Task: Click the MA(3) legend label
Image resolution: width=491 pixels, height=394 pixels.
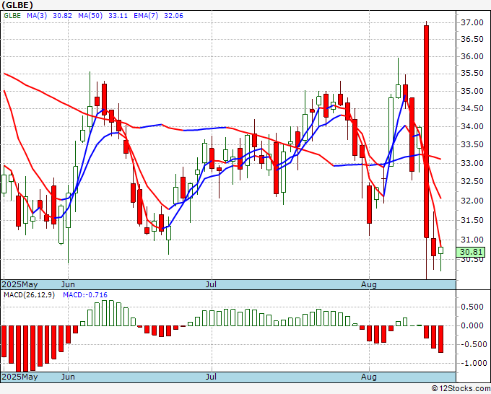Action: [37, 16]
